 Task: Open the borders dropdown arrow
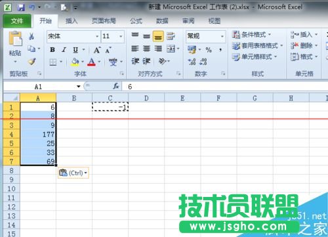pyautogui.click(x=61, y=62)
